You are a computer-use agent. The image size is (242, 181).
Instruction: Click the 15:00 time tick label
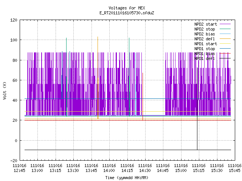pyautogui.click(x=181, y=170)
